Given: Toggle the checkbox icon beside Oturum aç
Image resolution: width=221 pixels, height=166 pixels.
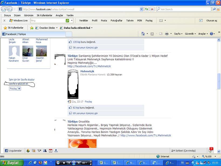Looking at the screenshot, I should pos(201,21).
